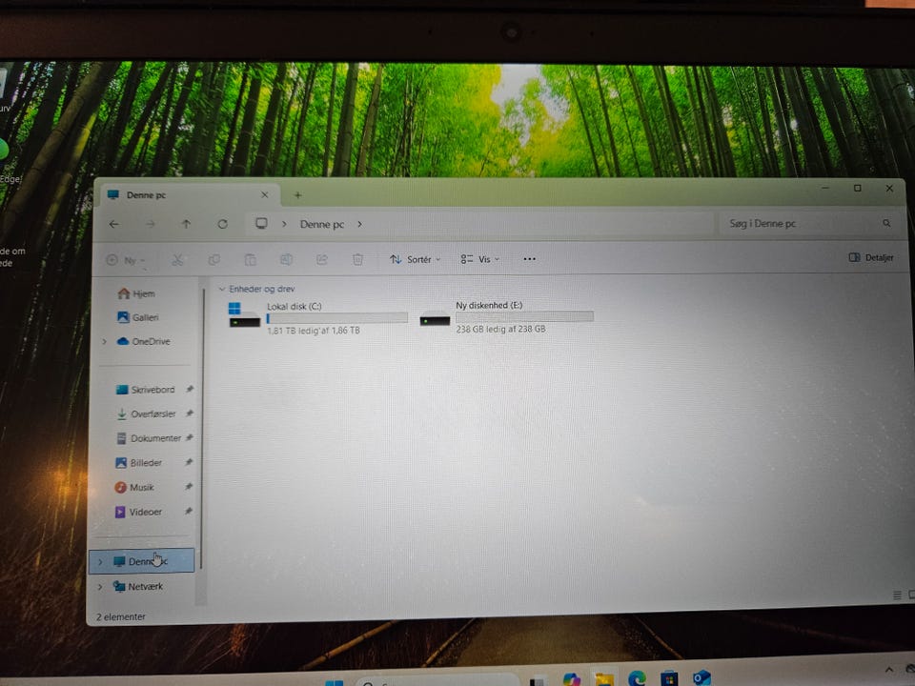This screenshot has width=915, height=686.
Task: Click the Denne pc breadcrumb in address bar
Action: coord(321,224)
